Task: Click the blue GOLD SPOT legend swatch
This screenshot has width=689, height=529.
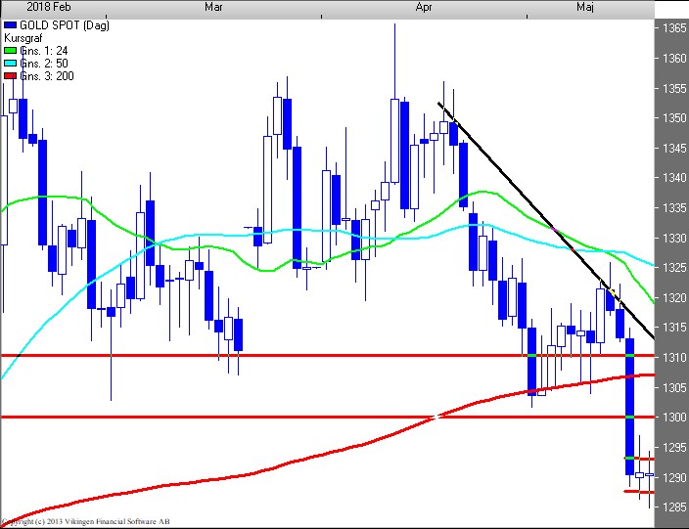Action: coord(12,22)
